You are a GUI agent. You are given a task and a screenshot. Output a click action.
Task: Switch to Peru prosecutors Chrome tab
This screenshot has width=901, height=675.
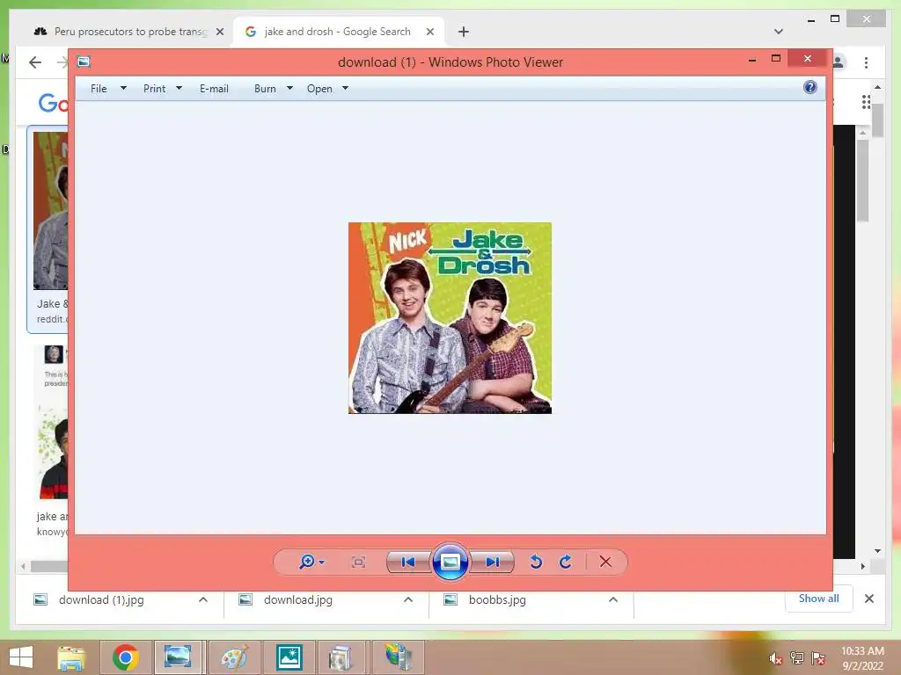click(x=130, y=32)
